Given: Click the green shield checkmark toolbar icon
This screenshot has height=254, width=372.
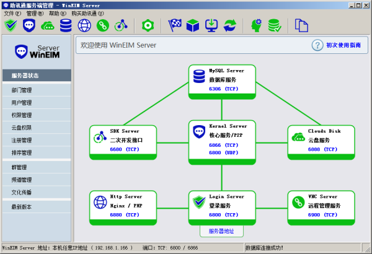Looking at the screenshot, I should 11,25.
